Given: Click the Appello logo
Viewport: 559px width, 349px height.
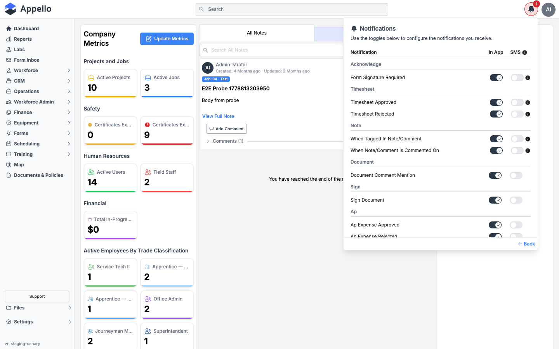Looking at the screenshot, I should click(28, 9).
